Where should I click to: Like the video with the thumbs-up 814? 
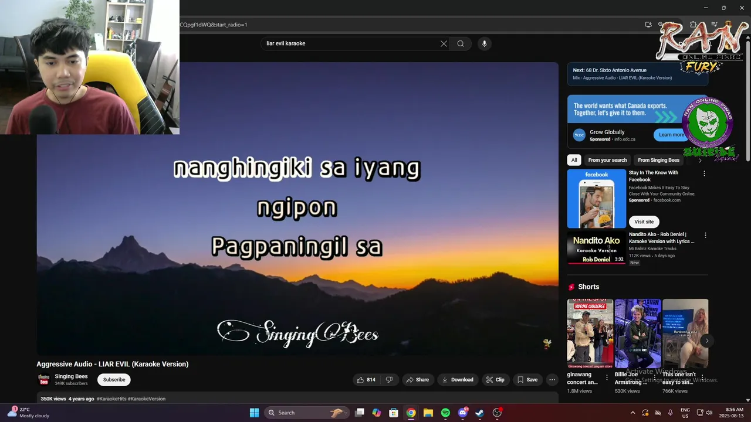coord(366,380)
